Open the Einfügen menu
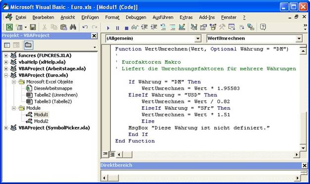Screen dimensions: 310x184 [90, 17]
